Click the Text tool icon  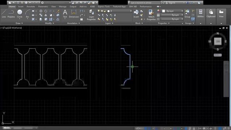point(65,14)
